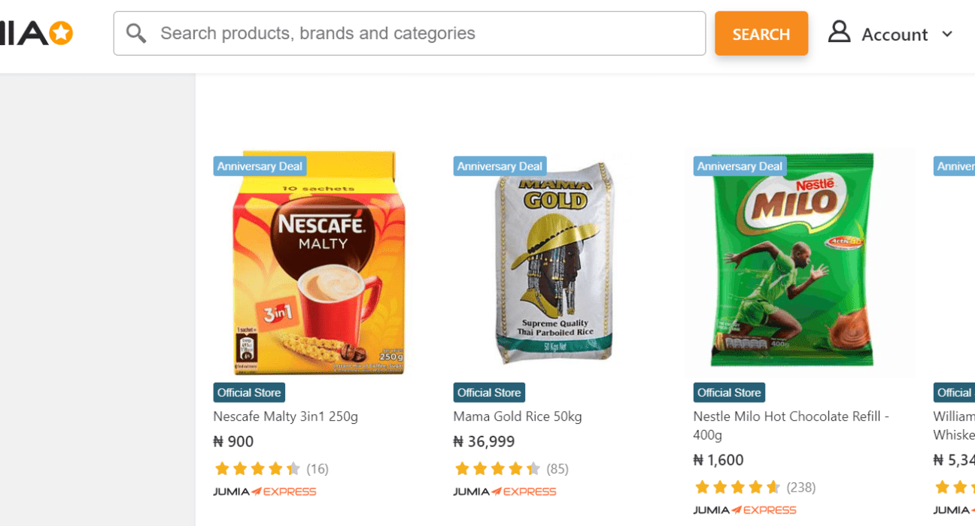Click the magnifying glass search icon

tap(136, 33)
